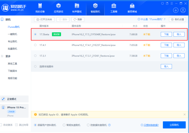Click the disabled 删除 delete button

tap(63, 20)
